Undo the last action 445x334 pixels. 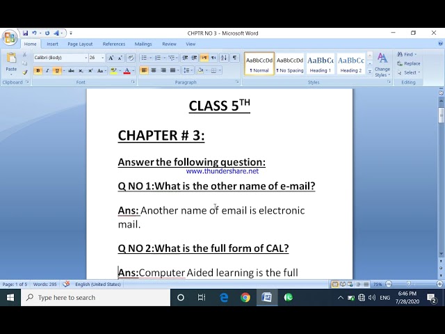pos(34,33)
